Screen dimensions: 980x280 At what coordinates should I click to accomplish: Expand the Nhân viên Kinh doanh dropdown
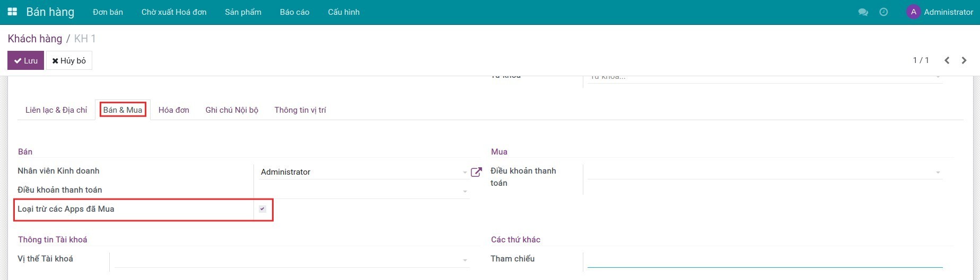coord(465,173)
